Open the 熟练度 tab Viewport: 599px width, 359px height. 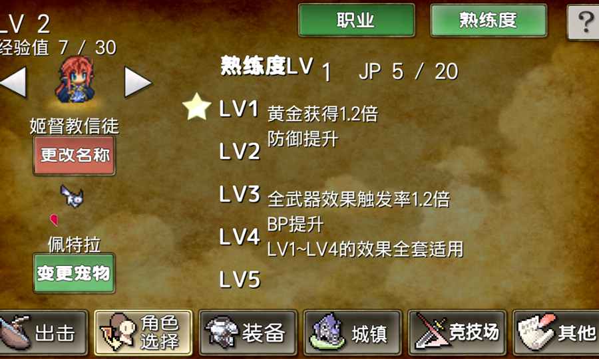(x=489, y=20)
